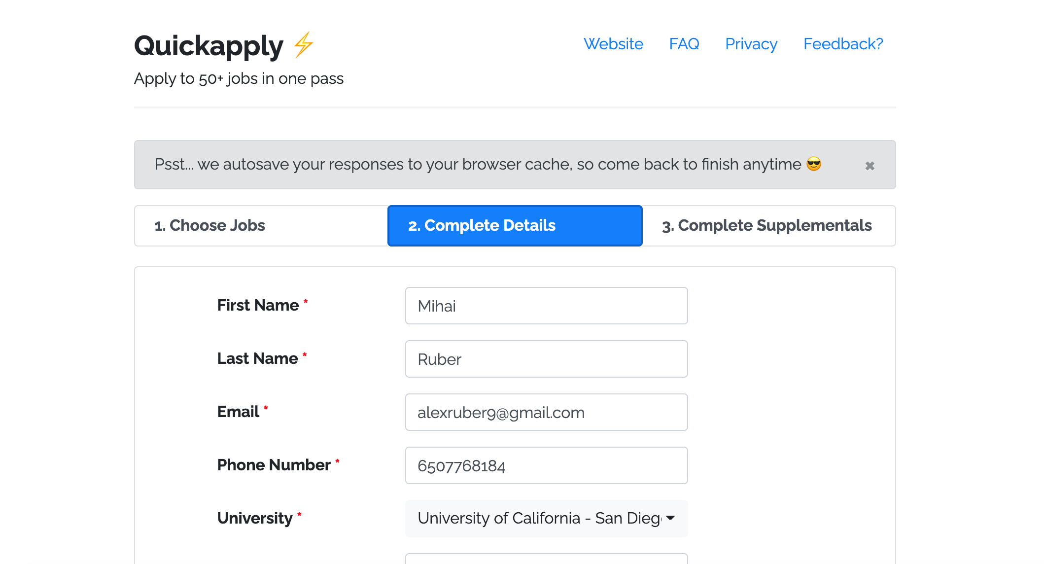Open the University dropdown caret

pyautogui.click(x=670, y=519)
